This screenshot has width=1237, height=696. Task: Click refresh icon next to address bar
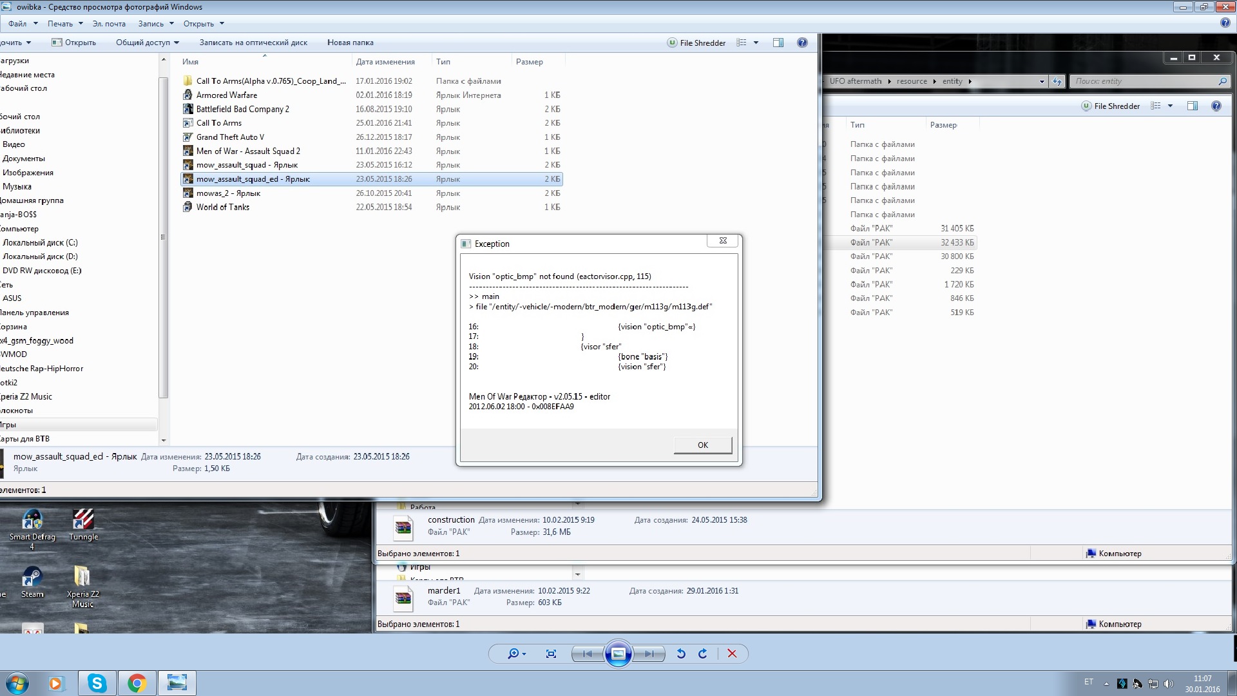click(x=1057, y=81)
